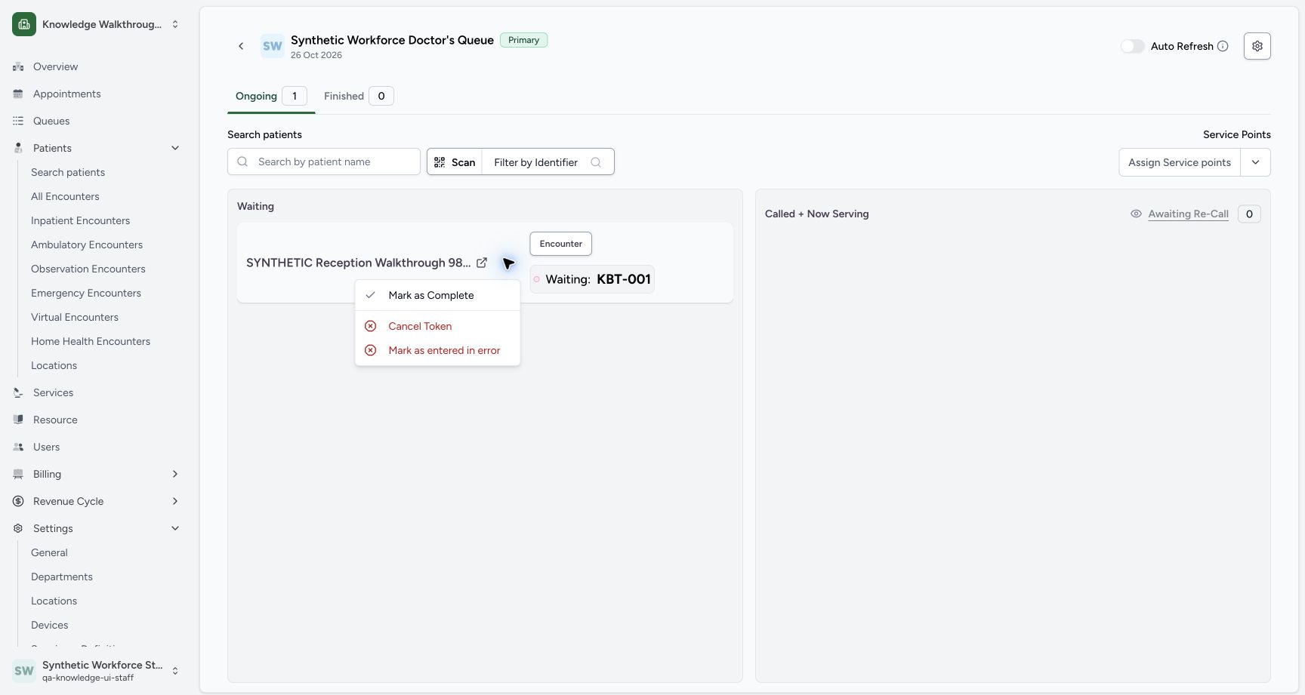
Task: Click the Queues list icon
Action: pyautogui.click(x=18, y=121)
